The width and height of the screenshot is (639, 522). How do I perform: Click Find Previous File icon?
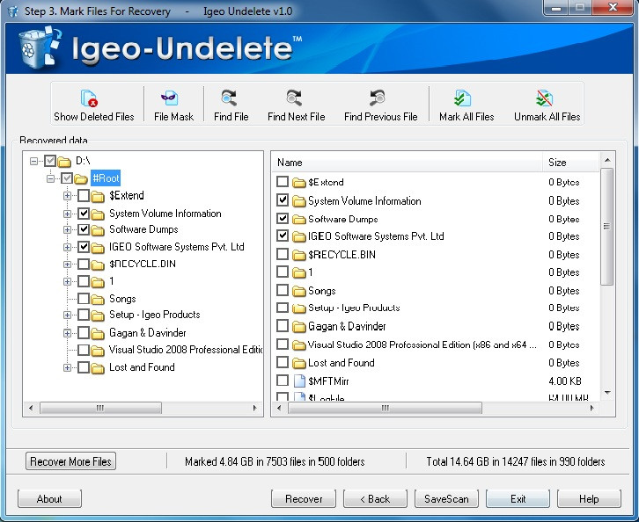[378, 98]
